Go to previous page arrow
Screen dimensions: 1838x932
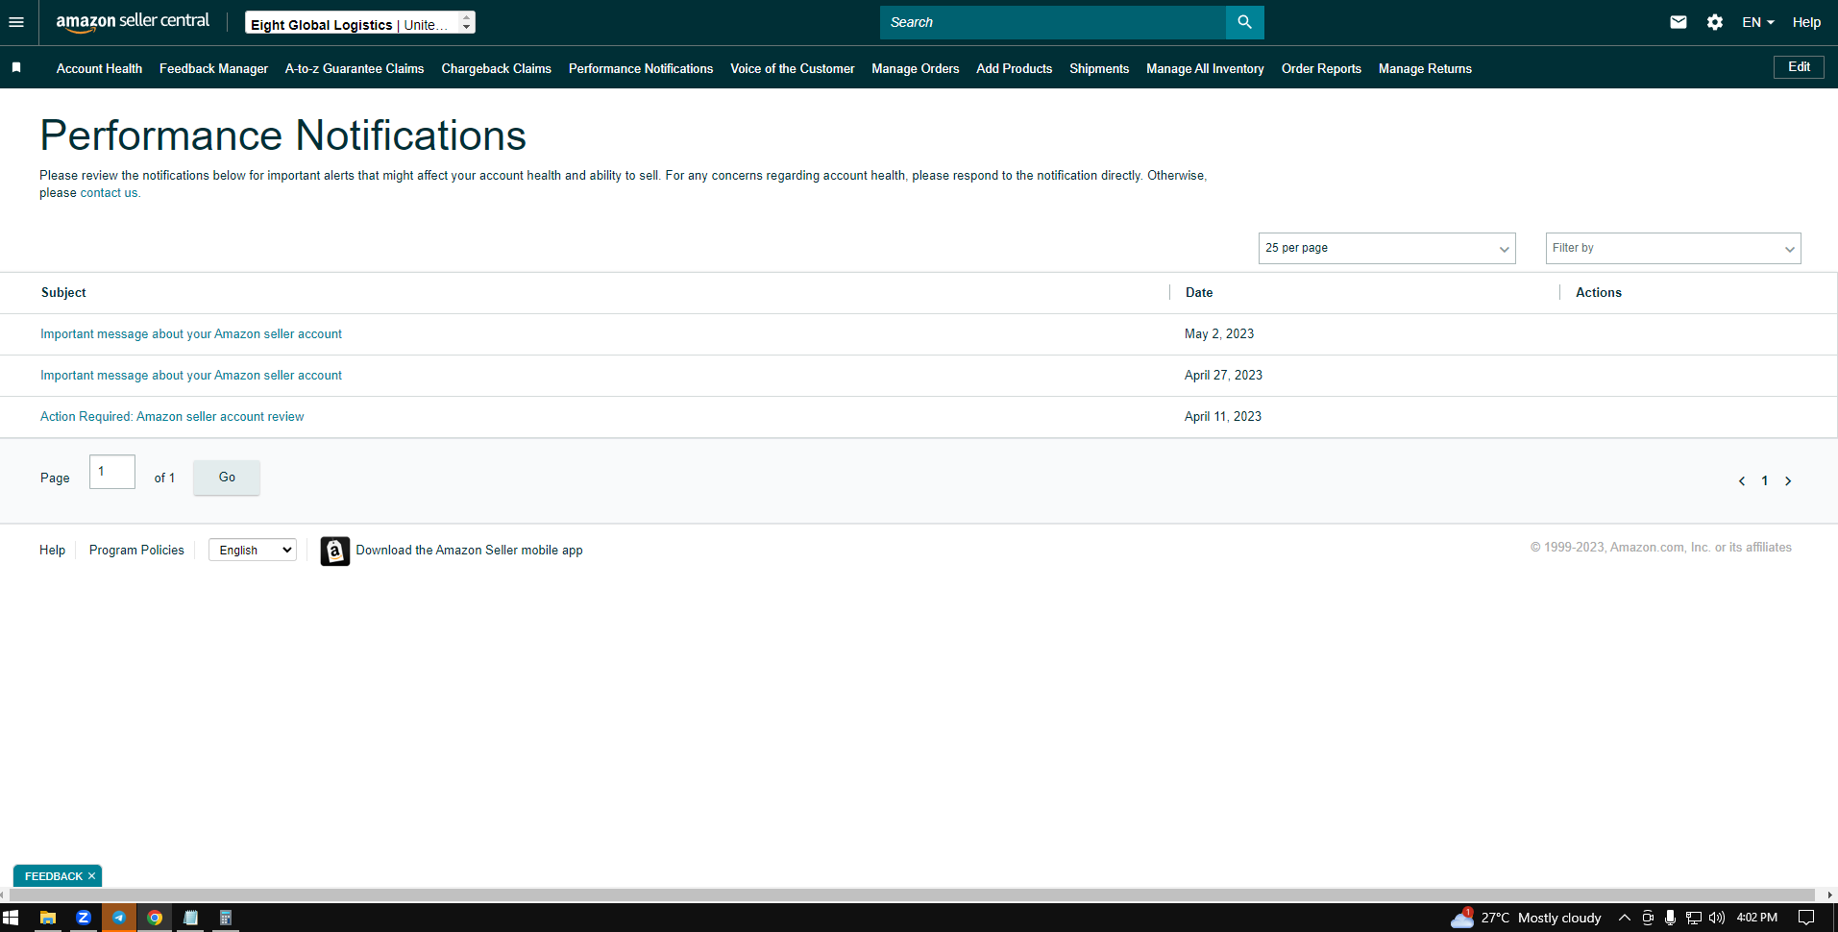(1741, 481)
